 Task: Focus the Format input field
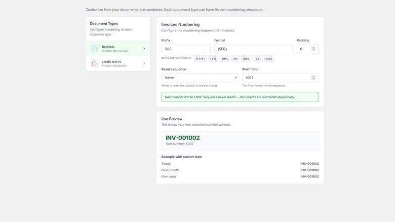[x=253, y=49]
